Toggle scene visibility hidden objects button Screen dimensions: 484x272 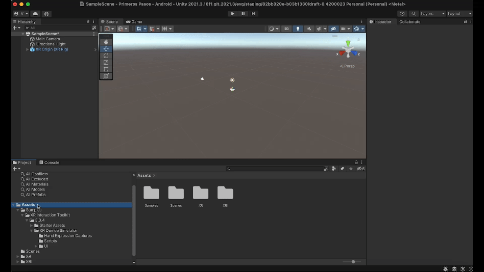[333, 29]
